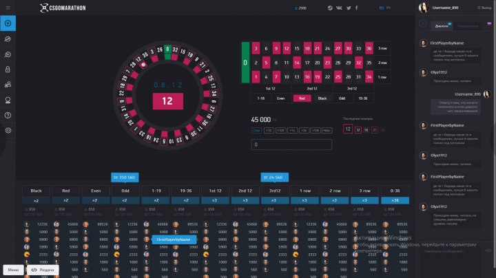496x278 pixels.
Task: Open the Уведомления notifications tab
Action: [468, 26]
